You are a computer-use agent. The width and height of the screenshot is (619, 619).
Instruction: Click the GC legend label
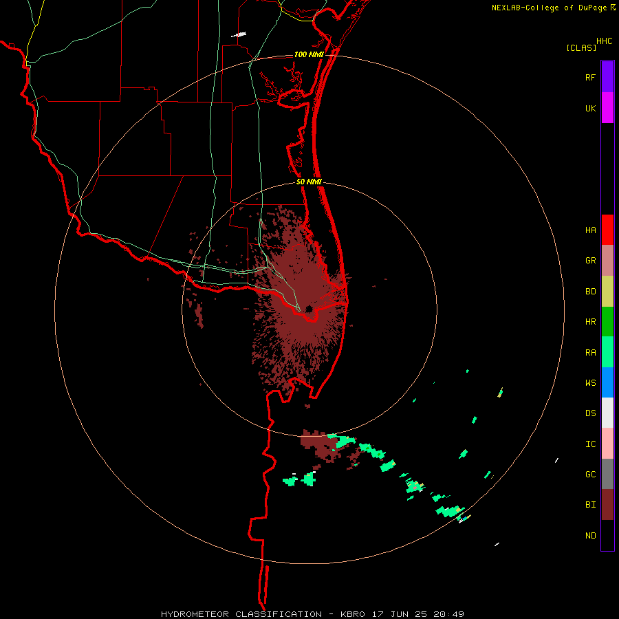591,475
